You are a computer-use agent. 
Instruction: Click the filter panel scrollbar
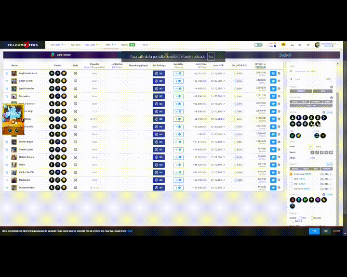tap(337, 159)
